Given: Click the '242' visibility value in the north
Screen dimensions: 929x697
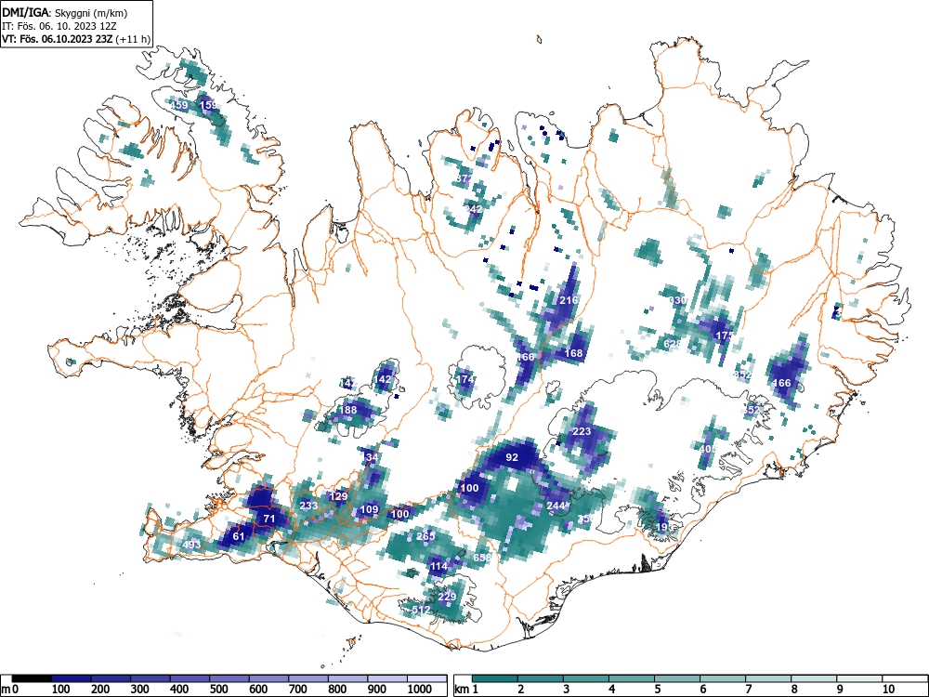Looking at the screenshot, I should (x=473, y=209).
